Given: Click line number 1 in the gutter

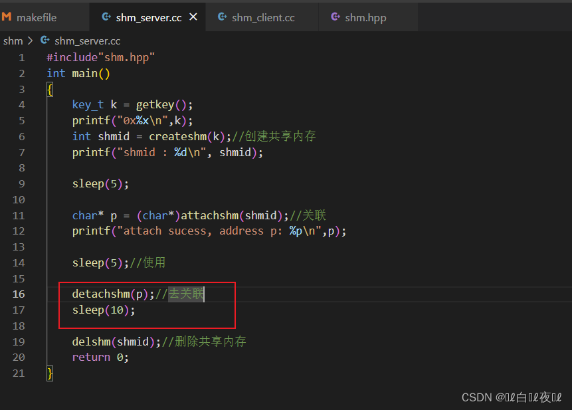Looking at the screenshot, I should click(22, 58).
